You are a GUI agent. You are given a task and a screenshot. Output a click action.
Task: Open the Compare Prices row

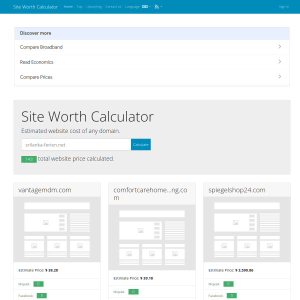click(152, 77)
